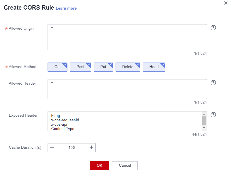The image size is (230, 174).
Task: Focus the Allowed Origin text area
Action: click(127, 37)
